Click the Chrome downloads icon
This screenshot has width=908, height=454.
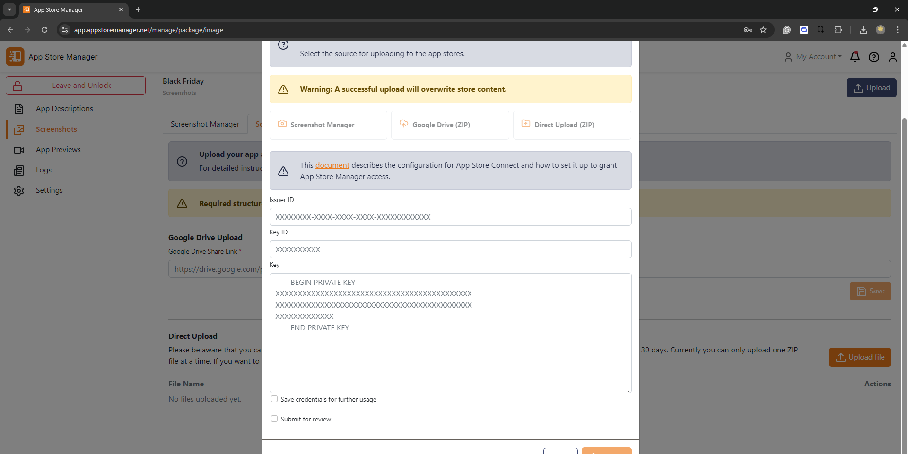(863, 30)
